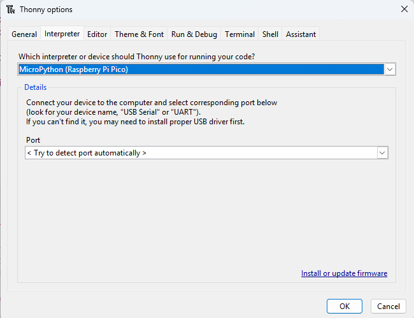The image size is (414, 318).
Task: Open the Editor tab
Action: [x=97, y=34]
